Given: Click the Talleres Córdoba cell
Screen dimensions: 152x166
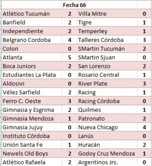Looking at the screenshot, I should [107, 40].
